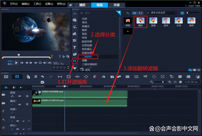The image size is (202, 136).
Task: Mute the 叠加1 track audio
Action: [20, 105]
